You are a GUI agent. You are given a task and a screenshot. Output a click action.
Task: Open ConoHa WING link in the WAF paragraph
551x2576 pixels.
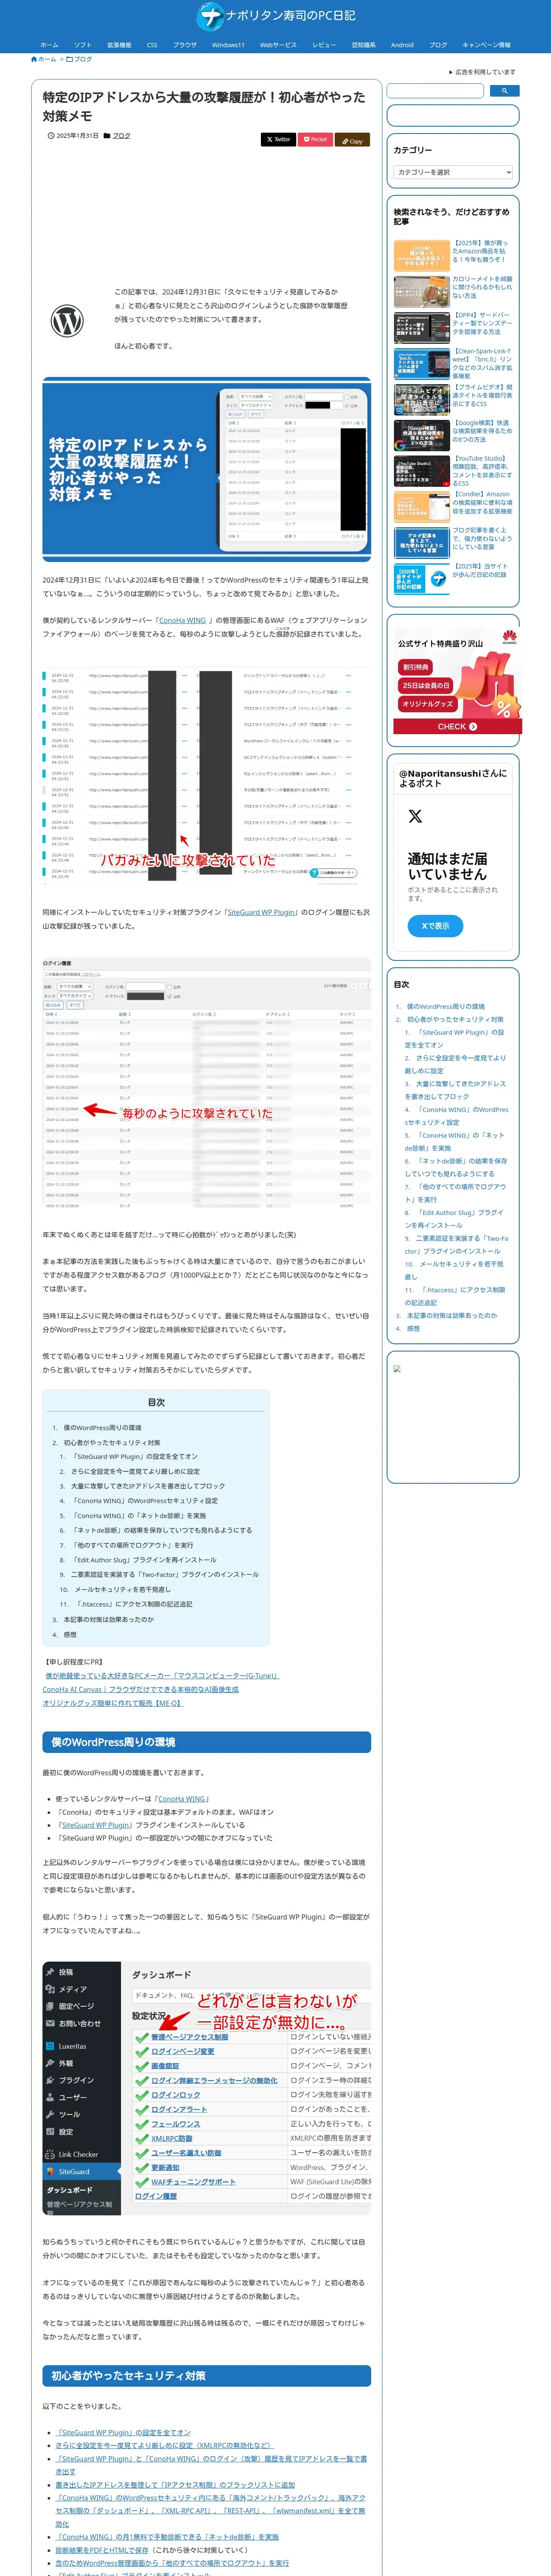[182, 620]
